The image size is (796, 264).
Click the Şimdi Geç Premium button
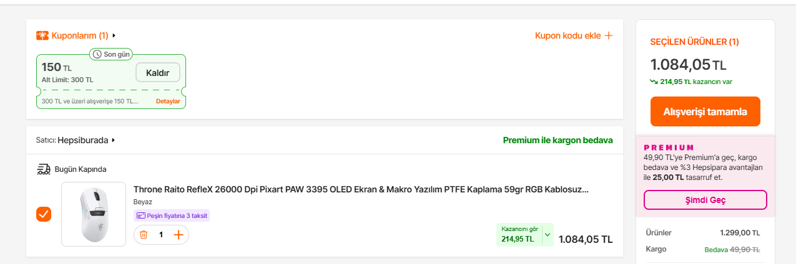(x=705, y=200)
